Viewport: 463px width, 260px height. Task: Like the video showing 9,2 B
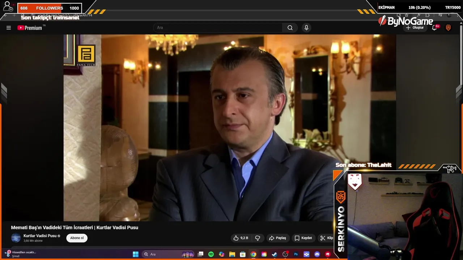pos(241,238)
